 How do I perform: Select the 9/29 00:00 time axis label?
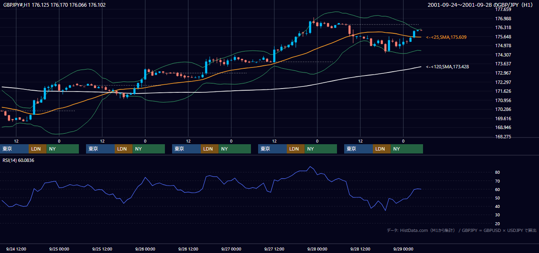(403, 249)
